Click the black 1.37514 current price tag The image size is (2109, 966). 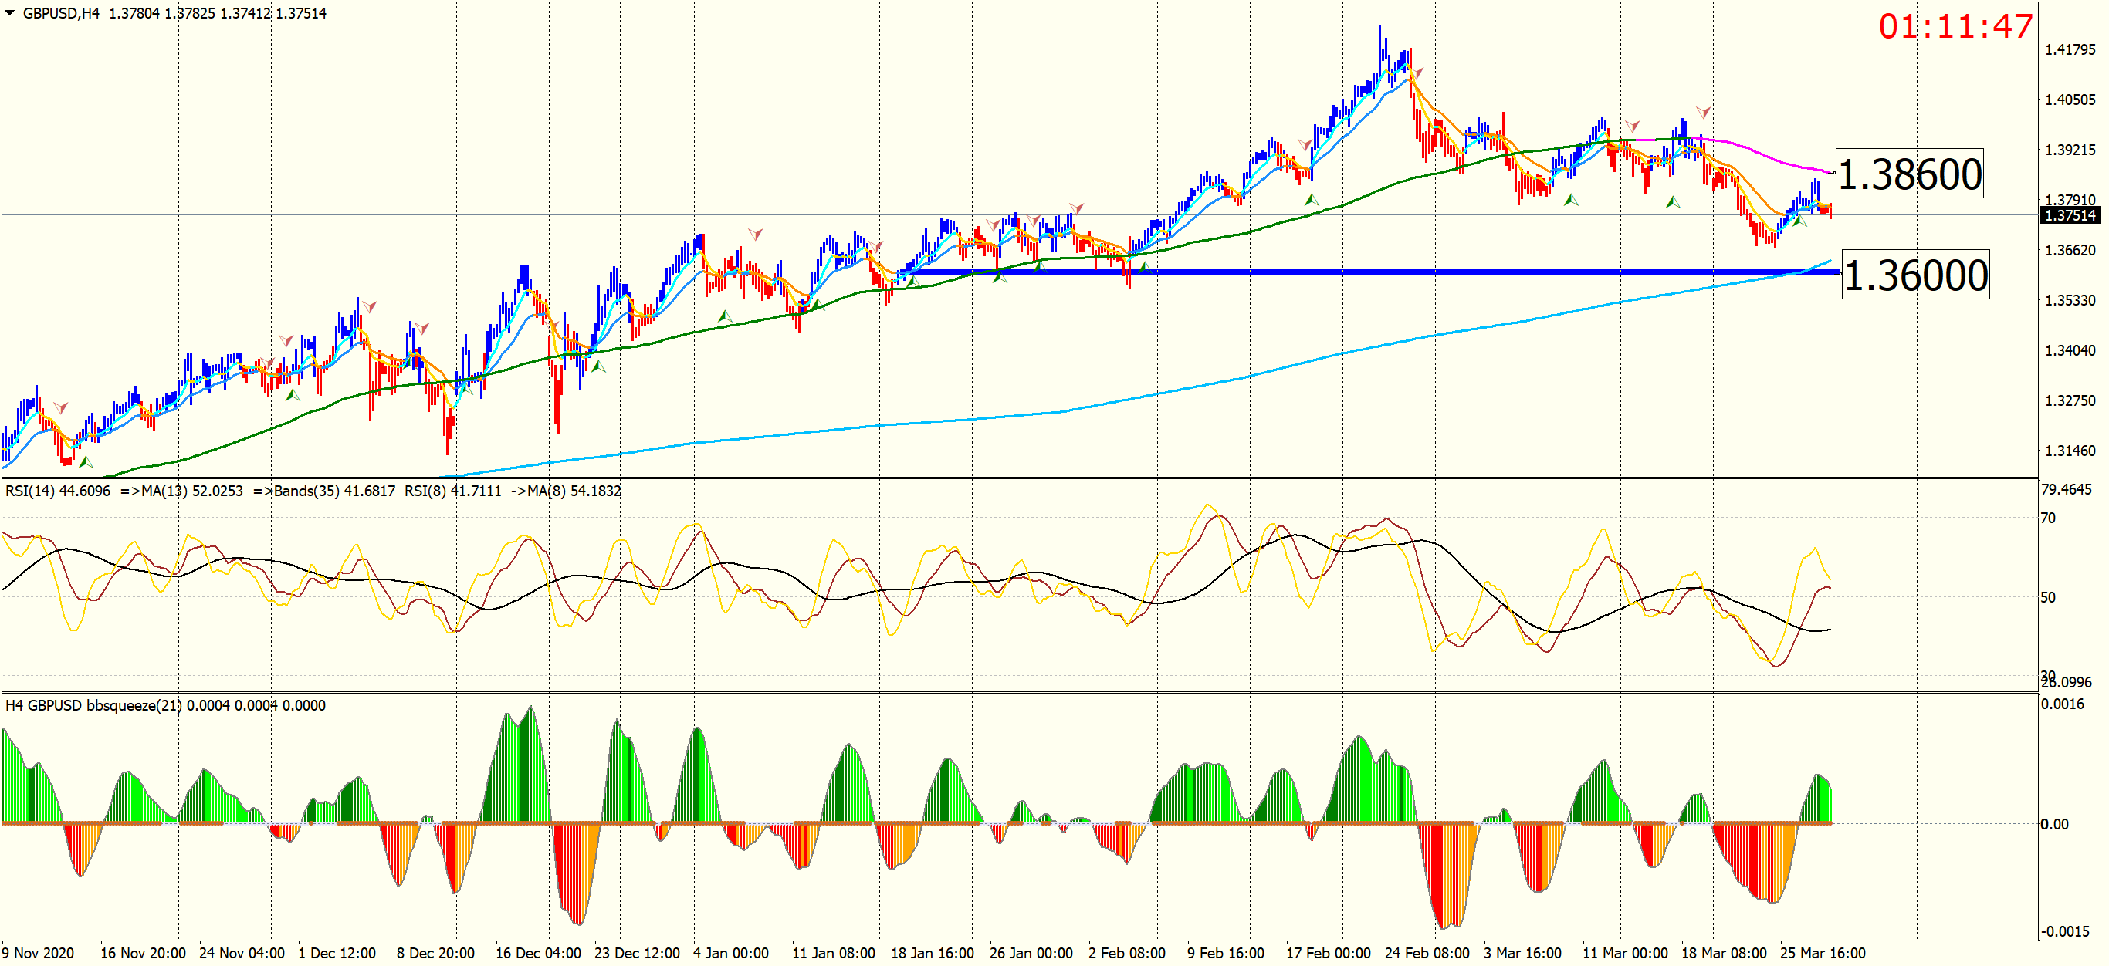(2070, 215)
